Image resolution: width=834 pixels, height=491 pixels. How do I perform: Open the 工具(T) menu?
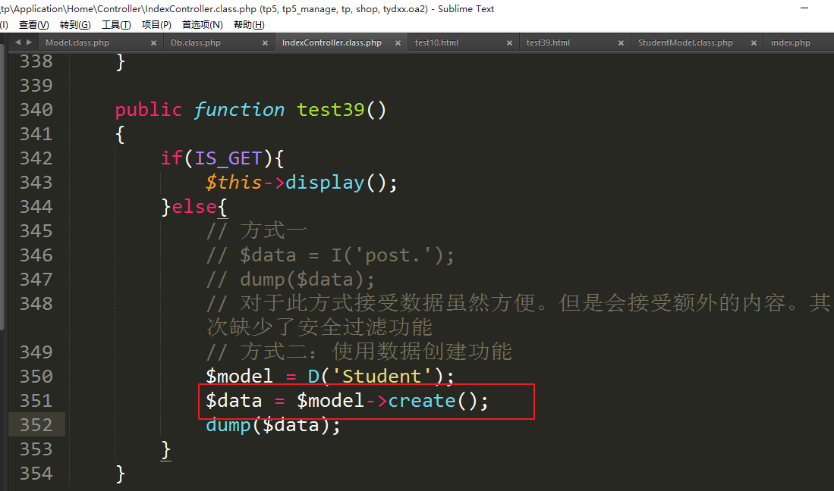[116, 25]
